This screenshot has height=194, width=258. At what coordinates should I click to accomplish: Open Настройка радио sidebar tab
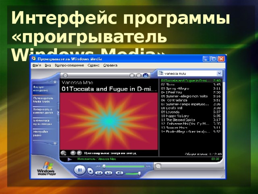(x=43, y=134)
